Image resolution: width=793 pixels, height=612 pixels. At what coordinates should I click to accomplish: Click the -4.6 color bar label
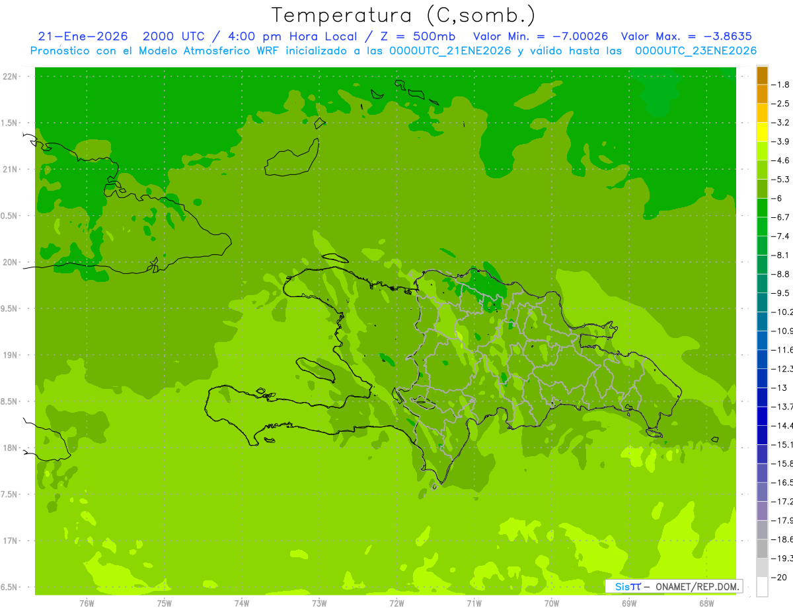pos(780,160)
